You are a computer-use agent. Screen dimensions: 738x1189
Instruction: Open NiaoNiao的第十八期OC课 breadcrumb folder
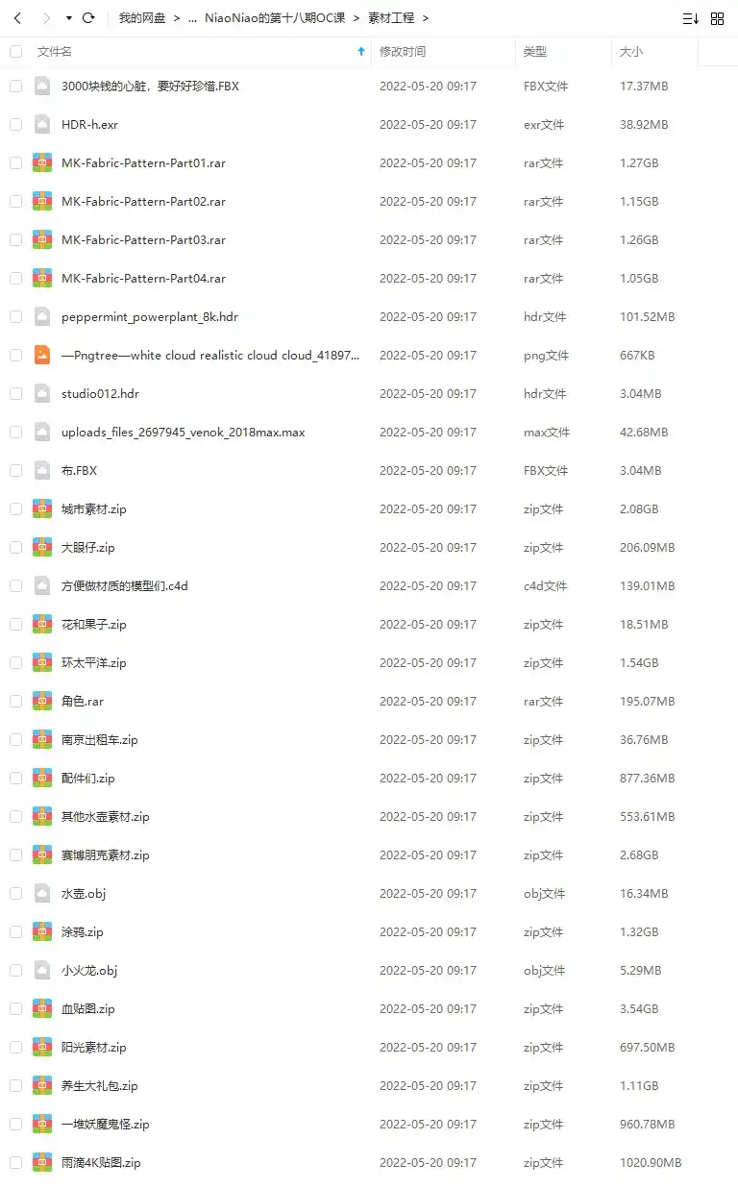click(x=275, y=18)
